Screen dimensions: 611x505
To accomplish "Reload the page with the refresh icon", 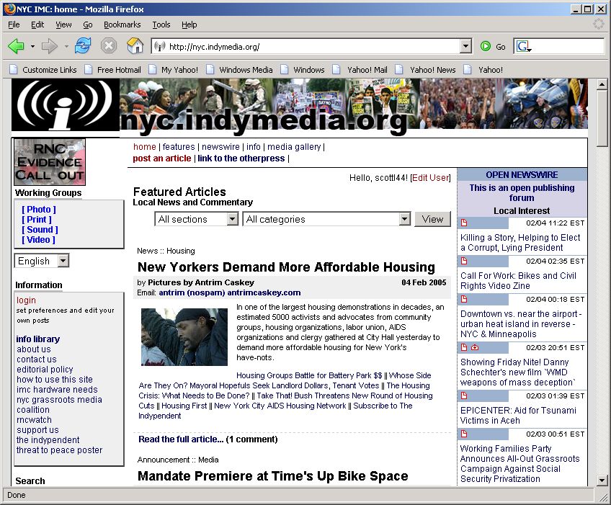I will [x=83, y=46].
